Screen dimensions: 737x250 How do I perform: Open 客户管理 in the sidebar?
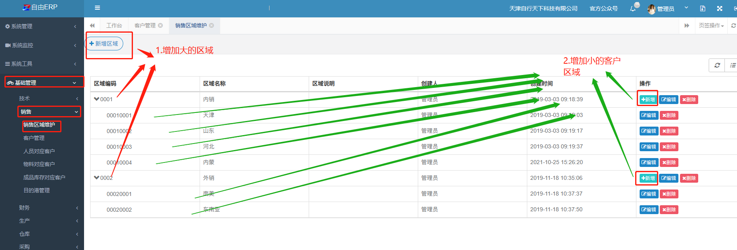(x=34, y=138)
